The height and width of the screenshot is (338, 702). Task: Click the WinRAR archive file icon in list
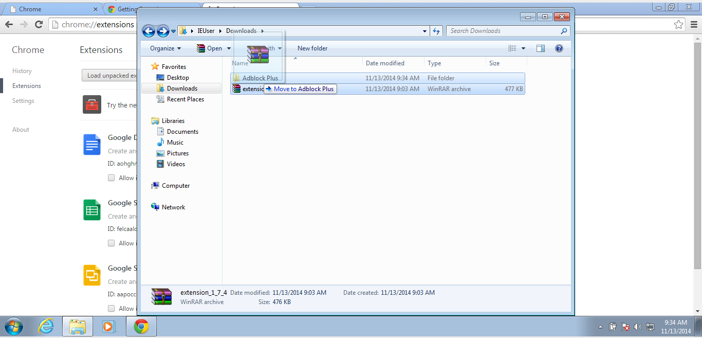point(236,89)
